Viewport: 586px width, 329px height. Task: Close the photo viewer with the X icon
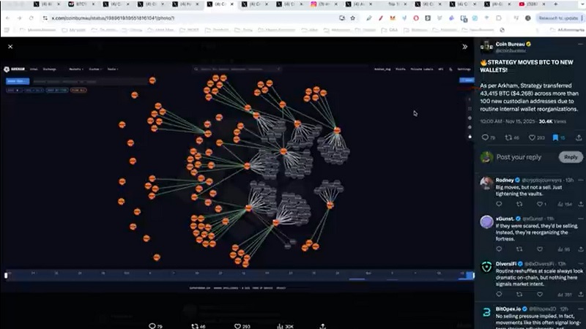click(10, 46)
